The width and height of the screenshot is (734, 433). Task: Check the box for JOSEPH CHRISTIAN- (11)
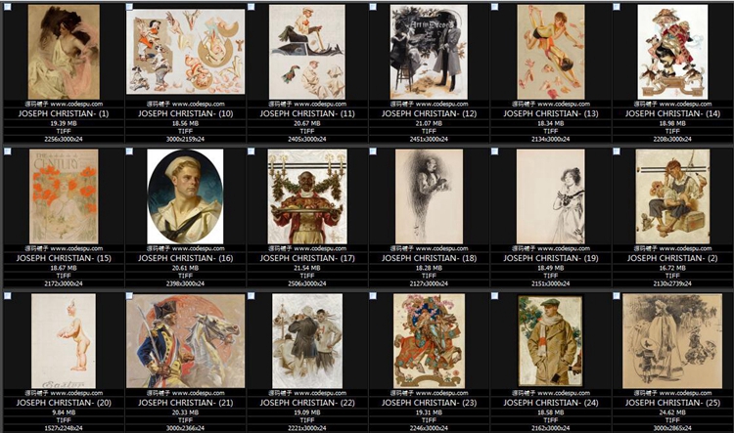[x=252, y=7]
